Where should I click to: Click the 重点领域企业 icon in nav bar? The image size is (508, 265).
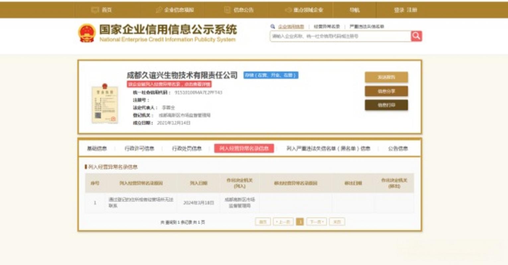click(x=287, y=10)
